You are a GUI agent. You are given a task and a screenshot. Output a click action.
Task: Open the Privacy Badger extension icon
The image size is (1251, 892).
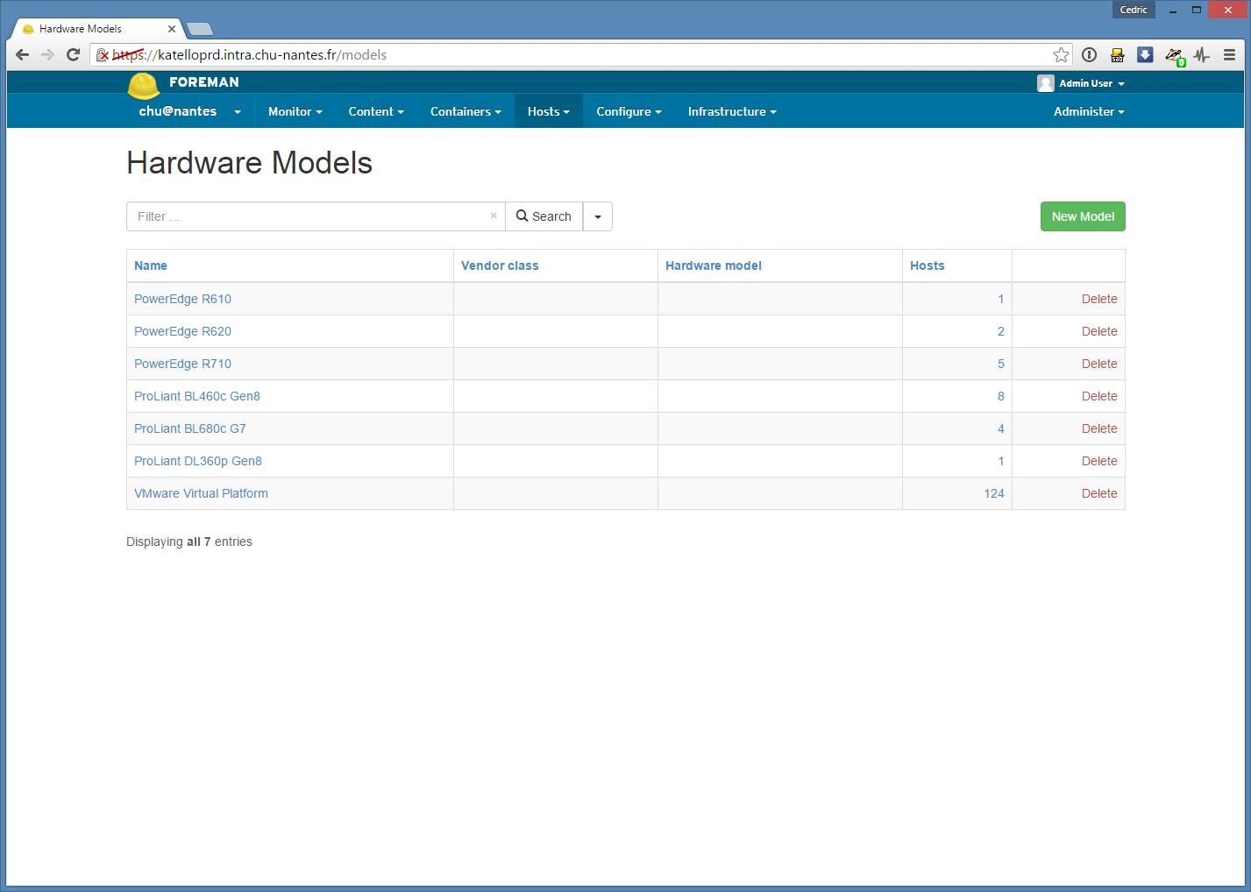[1174, 56]
